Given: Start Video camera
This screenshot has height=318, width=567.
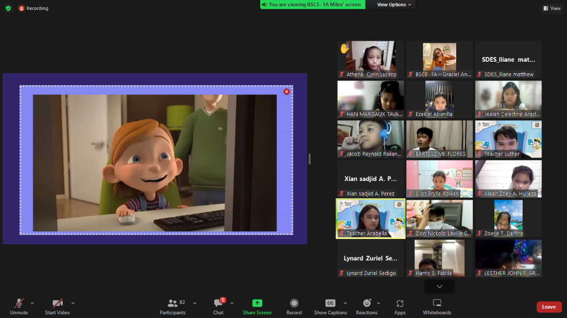Looking at the screenshot, I should click(57, 306).
